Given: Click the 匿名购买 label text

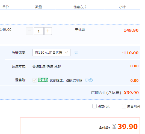Looking at the screenshot, I should click(x=134, y=106).
